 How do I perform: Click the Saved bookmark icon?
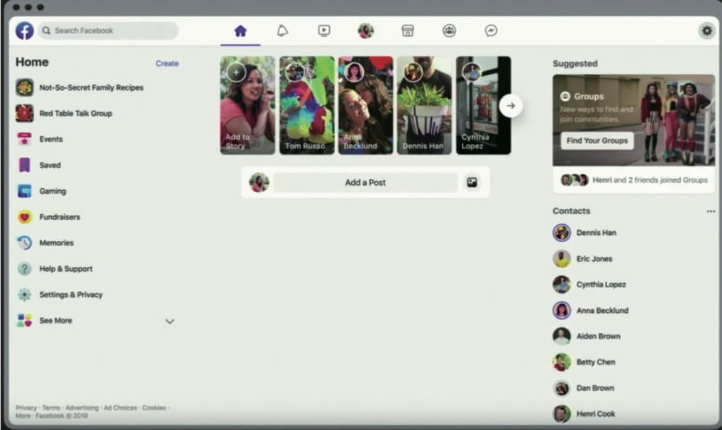[x=24, y=165]
